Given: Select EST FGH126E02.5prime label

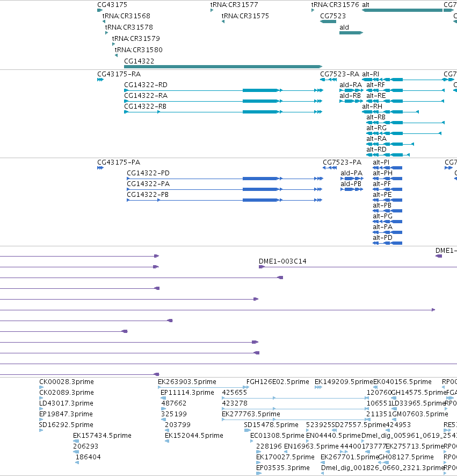Looking at the screenshot, I should tap(278, 382).
